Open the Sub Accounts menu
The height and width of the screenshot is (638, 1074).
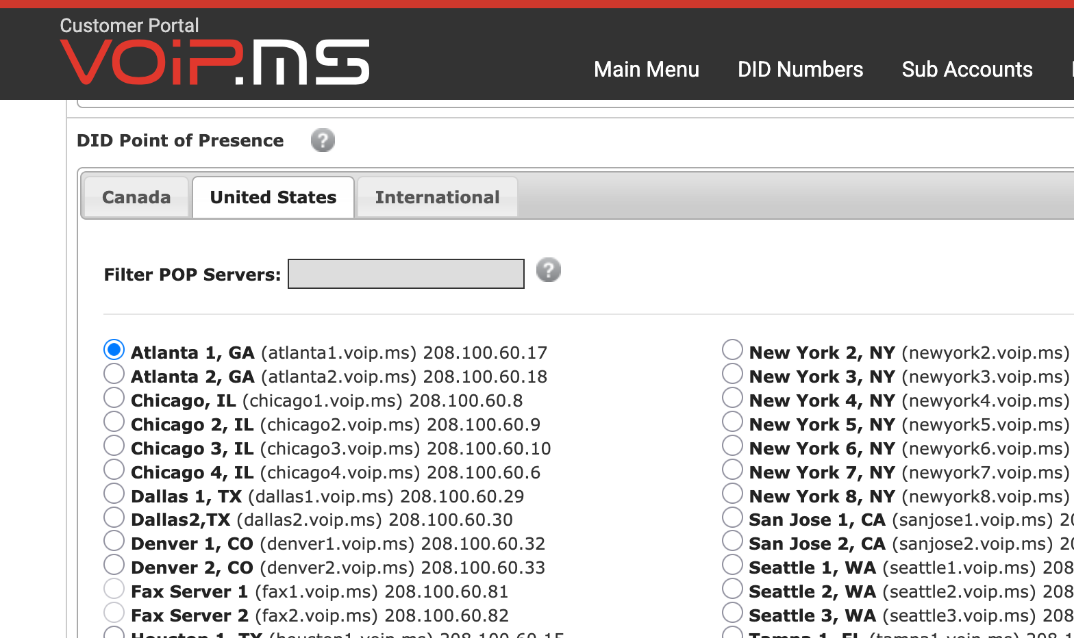966,69
